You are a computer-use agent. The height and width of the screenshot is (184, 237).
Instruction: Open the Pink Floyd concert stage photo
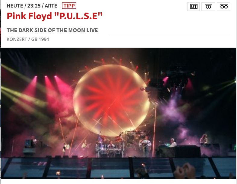coord(118,113)
